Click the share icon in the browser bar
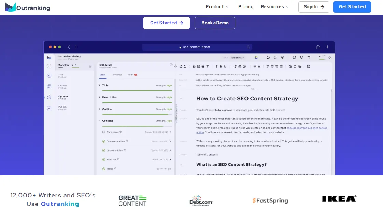 318,47
